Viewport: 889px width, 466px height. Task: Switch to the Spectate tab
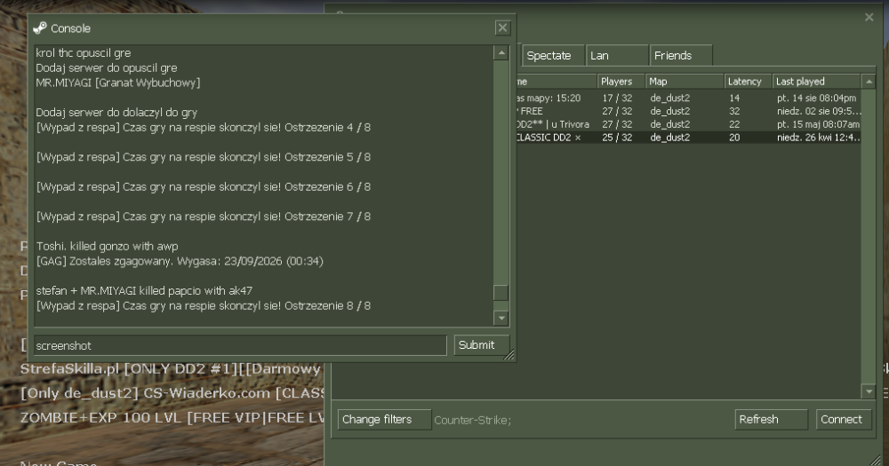click(553, 56)
